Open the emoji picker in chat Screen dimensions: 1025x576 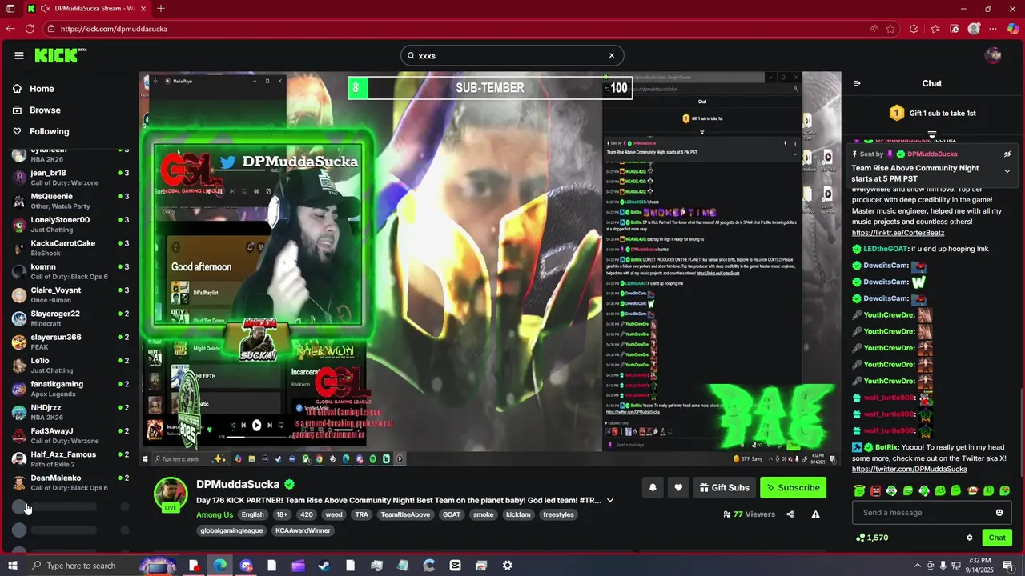(x=999, y=513)
